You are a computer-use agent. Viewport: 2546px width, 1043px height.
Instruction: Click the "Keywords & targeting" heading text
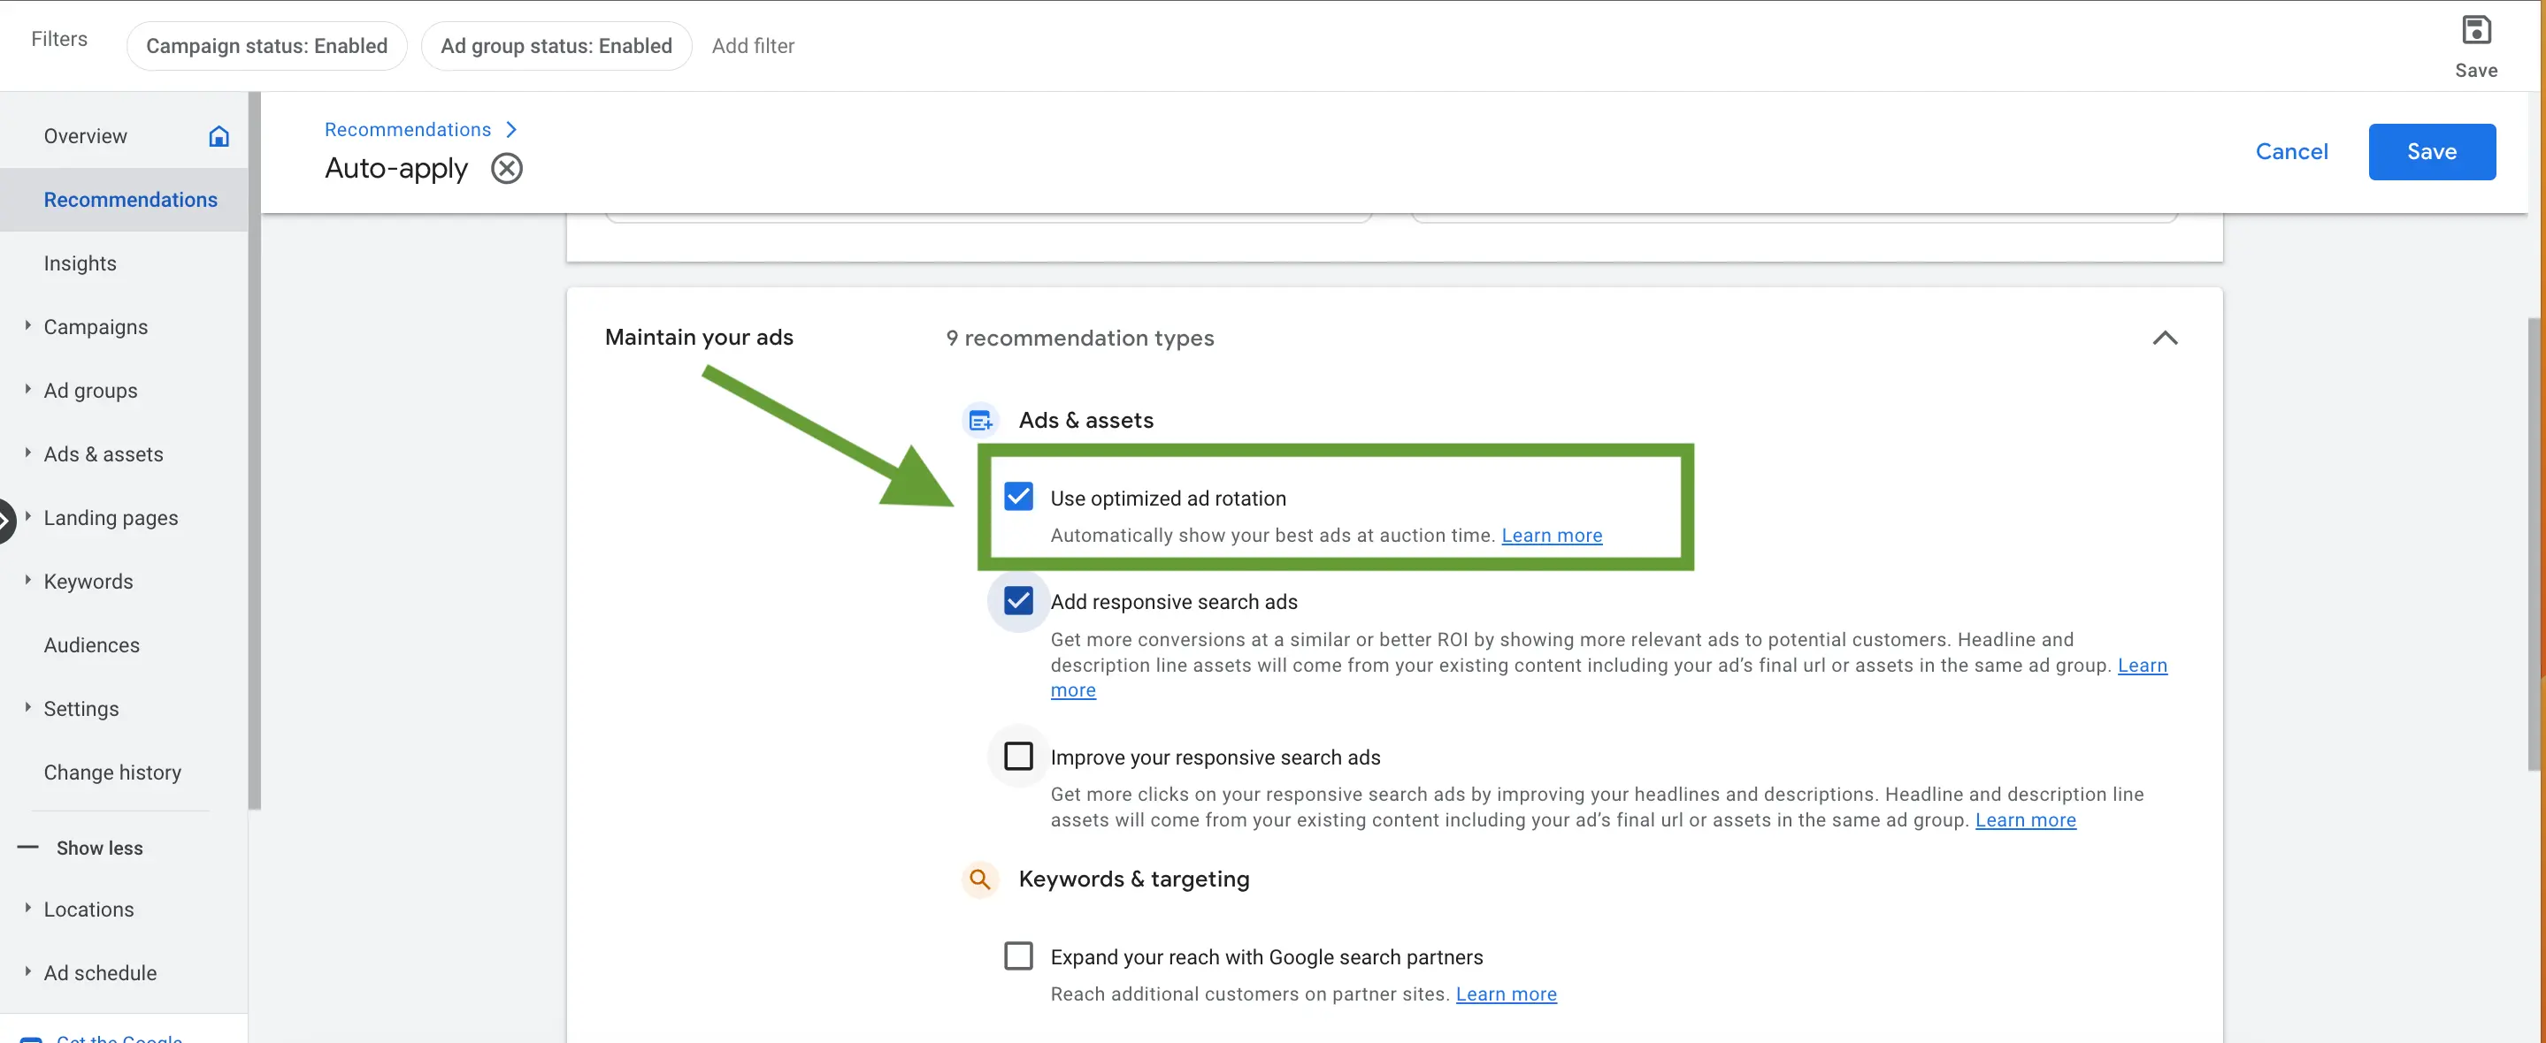[x=1133, y=879]
